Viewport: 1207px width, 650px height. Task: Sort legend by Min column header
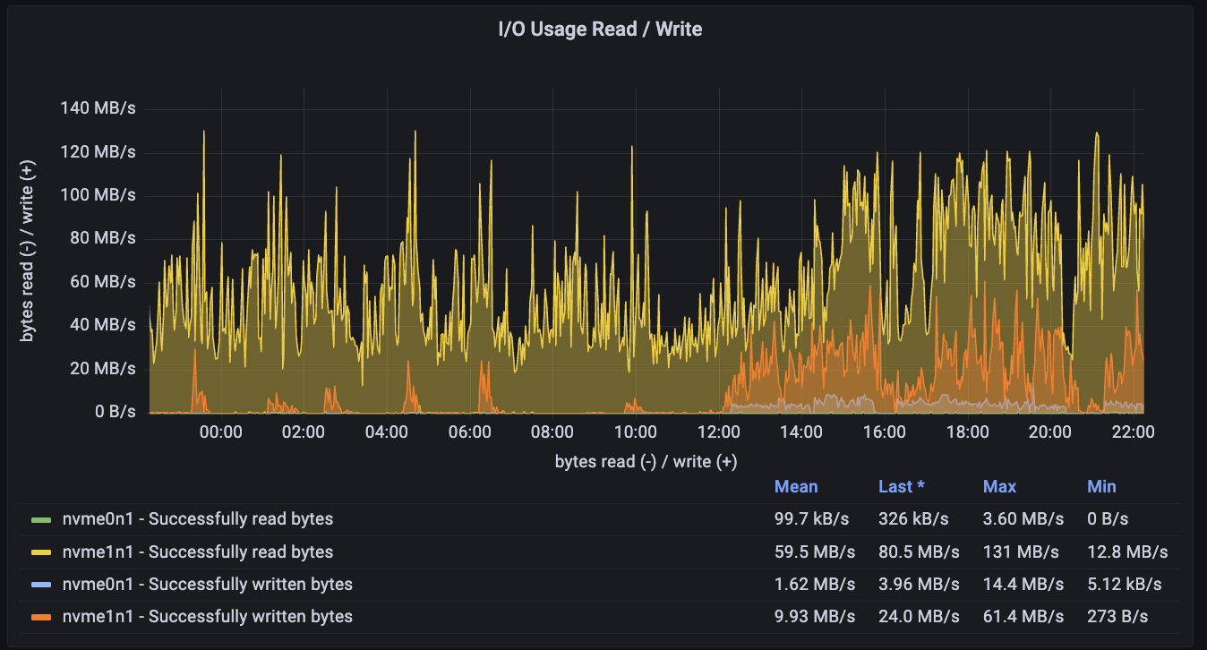[x=1101, y=487]
